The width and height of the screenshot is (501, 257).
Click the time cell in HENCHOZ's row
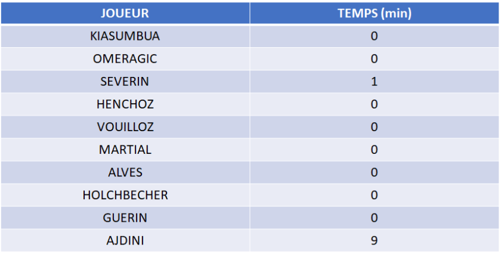pos(374,104)
